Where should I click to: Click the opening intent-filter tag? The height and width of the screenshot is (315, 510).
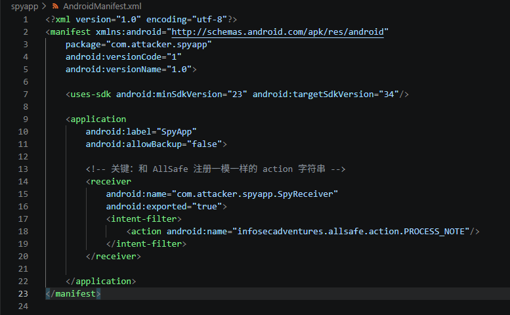point(144,219)
